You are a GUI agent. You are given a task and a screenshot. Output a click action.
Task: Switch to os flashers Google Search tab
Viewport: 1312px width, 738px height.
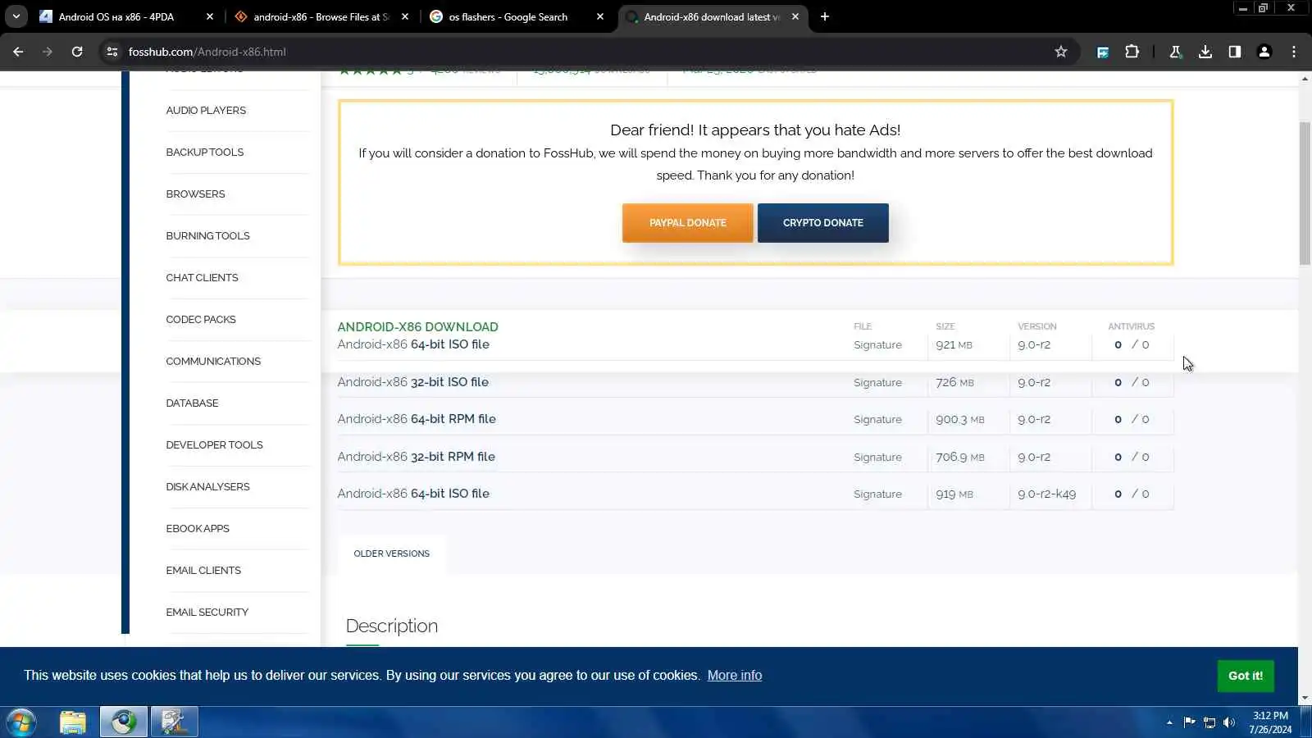pyautogui.click(x=508, y=16)
